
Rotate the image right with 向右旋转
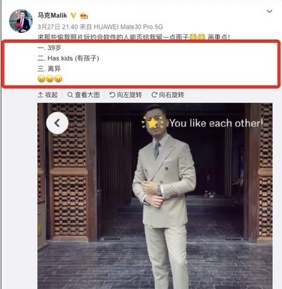pos(167,95)
